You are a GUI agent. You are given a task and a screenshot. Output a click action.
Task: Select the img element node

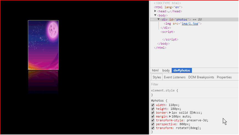[183, 24]
